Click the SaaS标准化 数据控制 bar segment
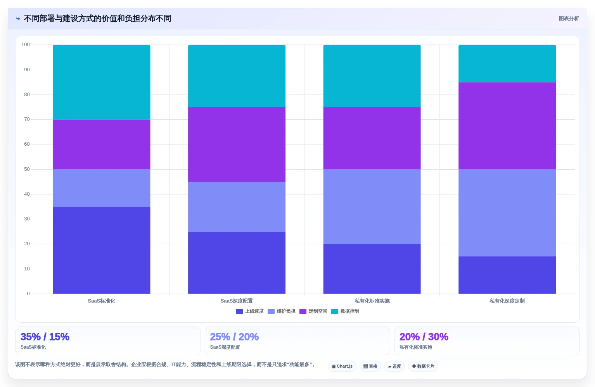 click(102, 82)
